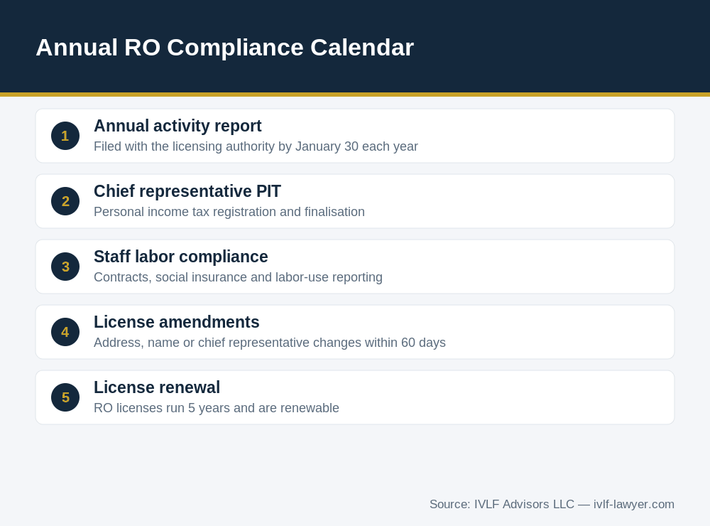Click 'Address, name or chief representative changes' text
Screen dimensions: 710x526
[x=269, y=343]
